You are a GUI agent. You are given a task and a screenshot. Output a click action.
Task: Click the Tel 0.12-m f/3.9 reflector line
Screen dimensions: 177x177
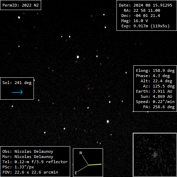click(x=35, y=162)
